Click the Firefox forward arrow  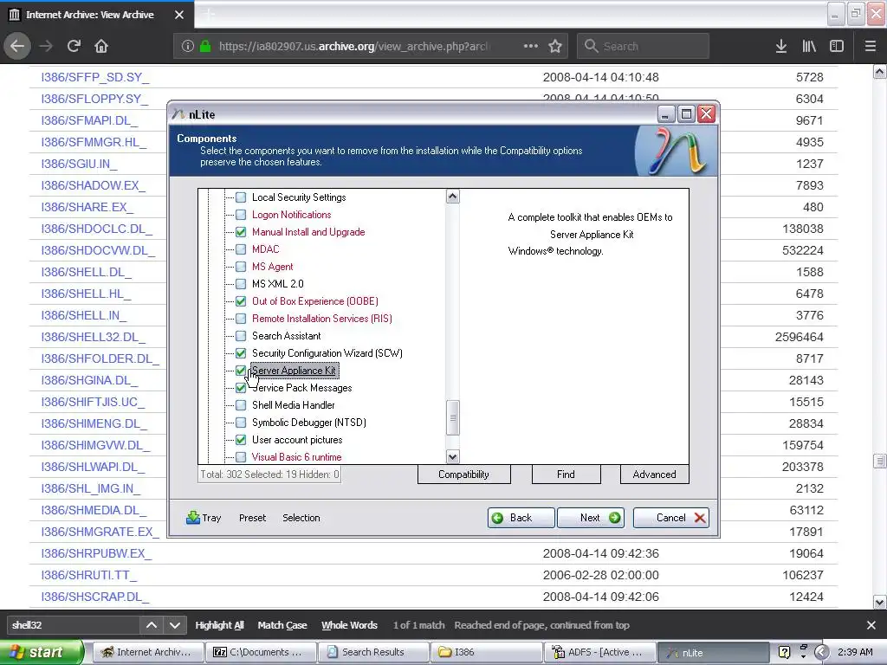pos(46,46)
